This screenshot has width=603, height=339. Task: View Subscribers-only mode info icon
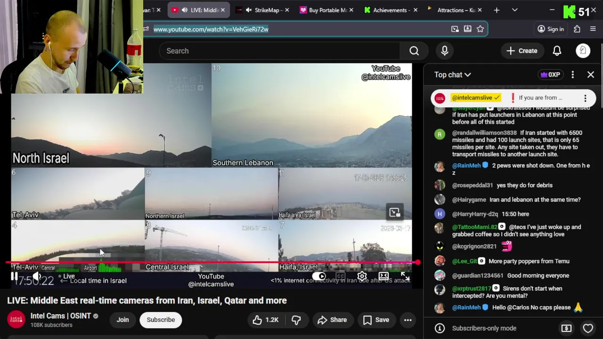coord(440,328)
